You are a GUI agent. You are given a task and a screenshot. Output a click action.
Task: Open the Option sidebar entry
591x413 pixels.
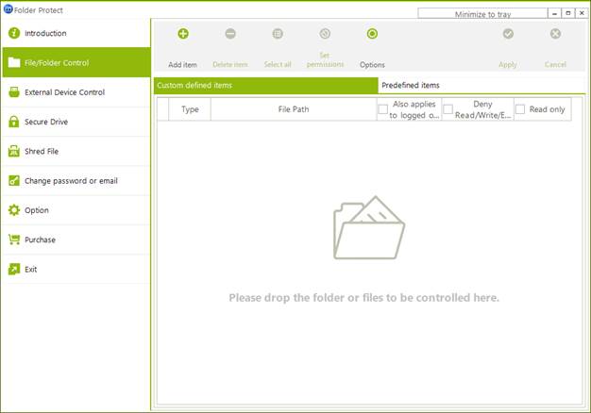[76, 210]
